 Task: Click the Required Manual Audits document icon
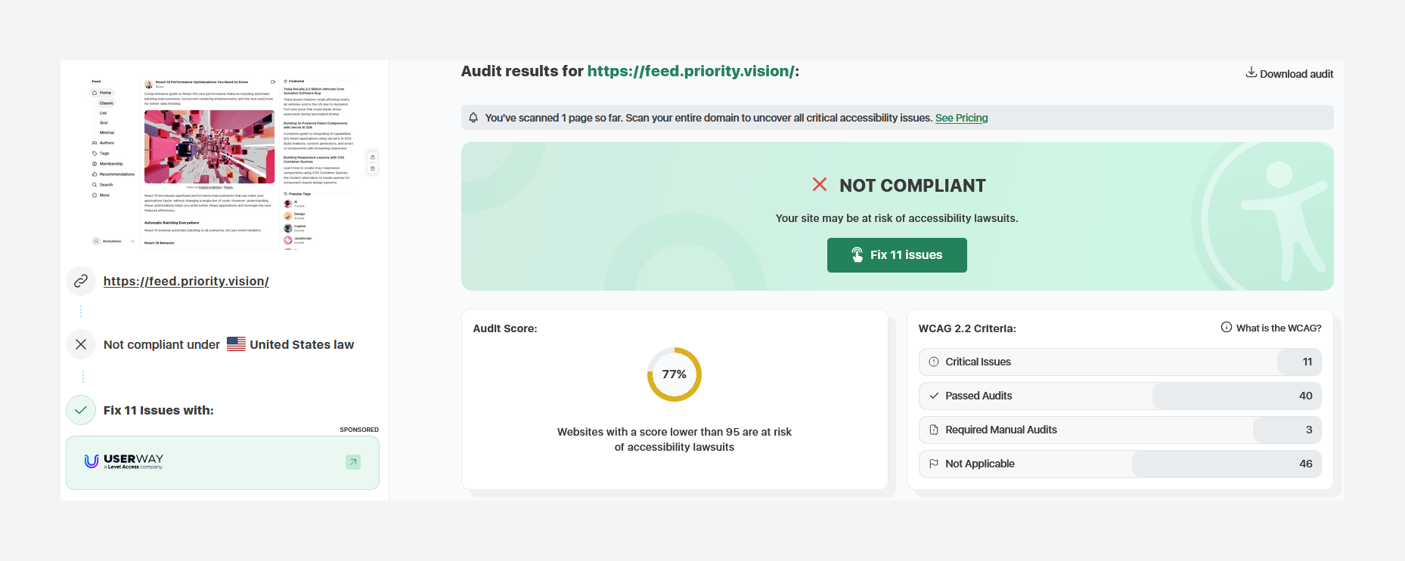(934, 430)
